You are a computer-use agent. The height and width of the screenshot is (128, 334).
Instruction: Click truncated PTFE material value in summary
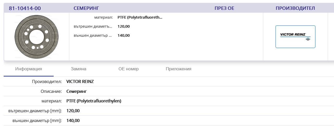click(140, 18)
